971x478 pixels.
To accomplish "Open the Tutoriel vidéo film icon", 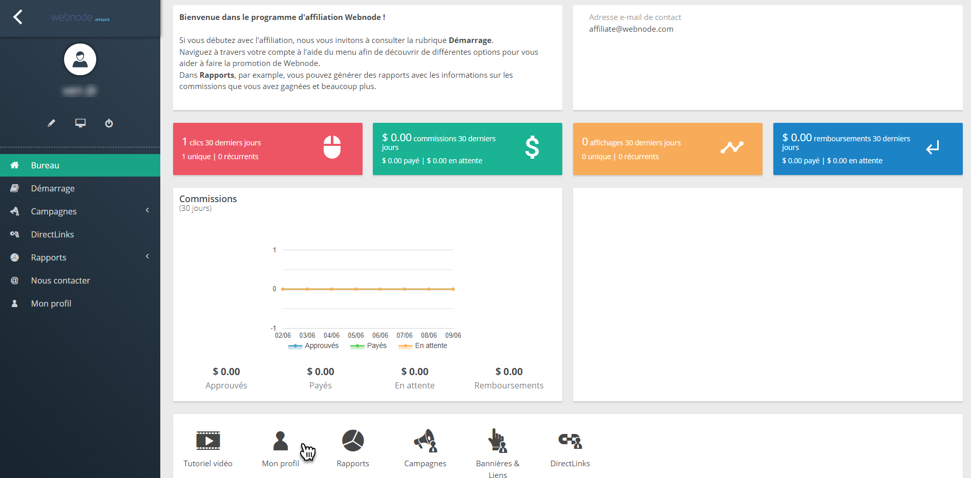I will (x=208, y=441).
